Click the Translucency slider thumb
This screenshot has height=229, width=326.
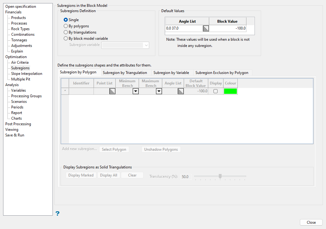pyautogui.click(x=220, y=176)
